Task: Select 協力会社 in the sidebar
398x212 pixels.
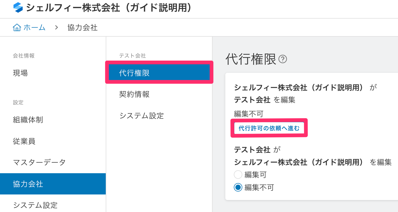Action: pos(28,184)
